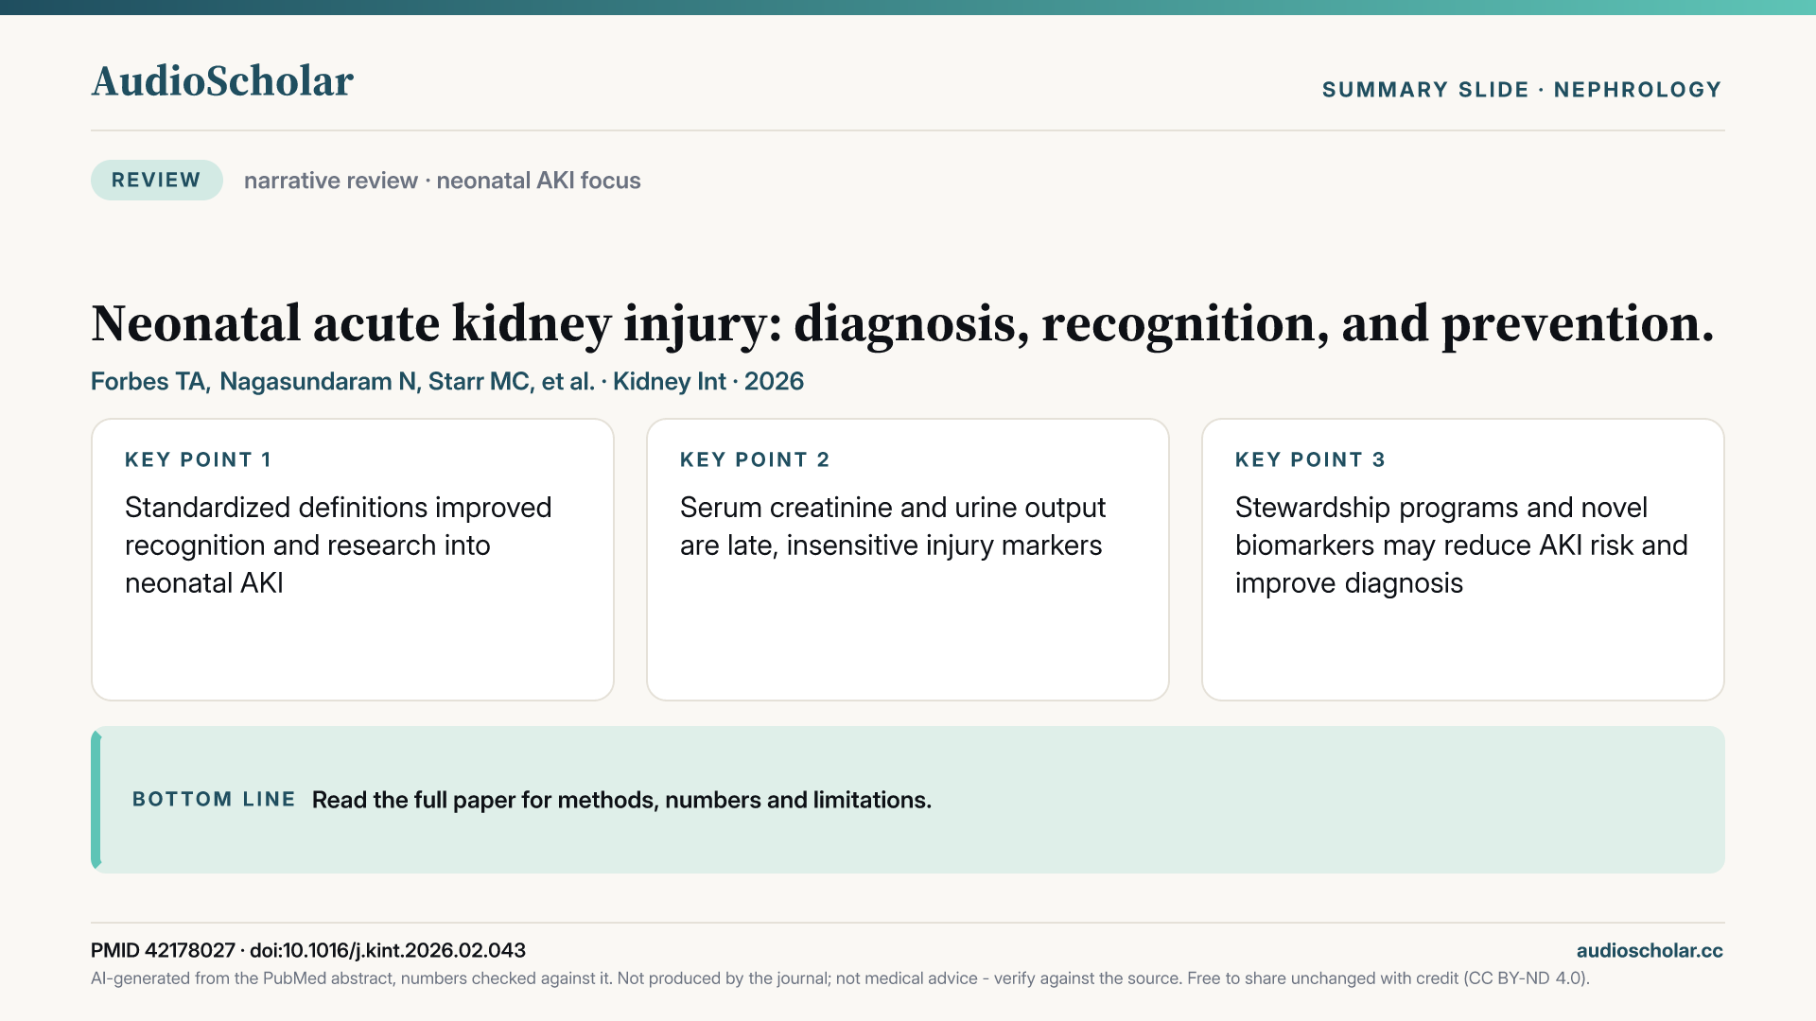Image resolution: width=1816 pixels, height=1021 pixels.
Task: Click the 'KEY POINT 1' label
Action: (199, 459)
